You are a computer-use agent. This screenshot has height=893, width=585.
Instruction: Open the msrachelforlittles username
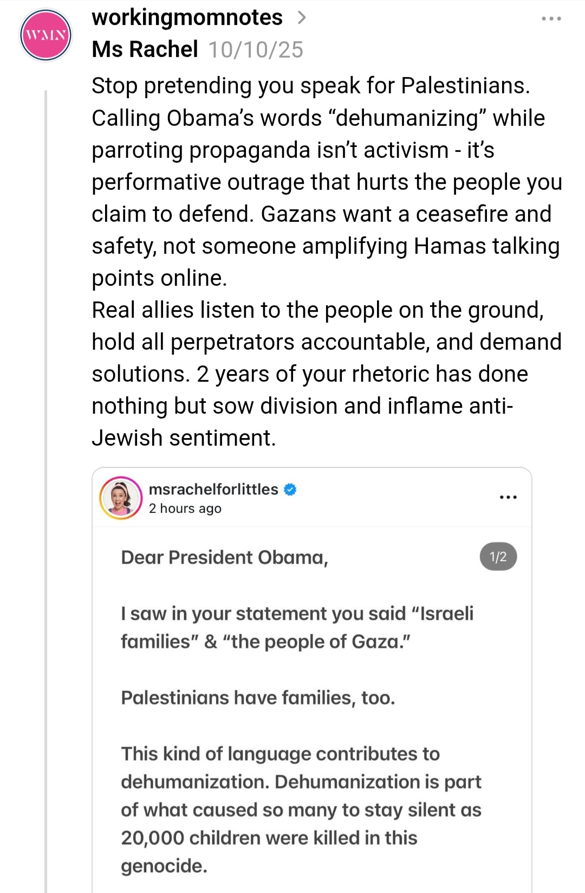coord(213,489)
